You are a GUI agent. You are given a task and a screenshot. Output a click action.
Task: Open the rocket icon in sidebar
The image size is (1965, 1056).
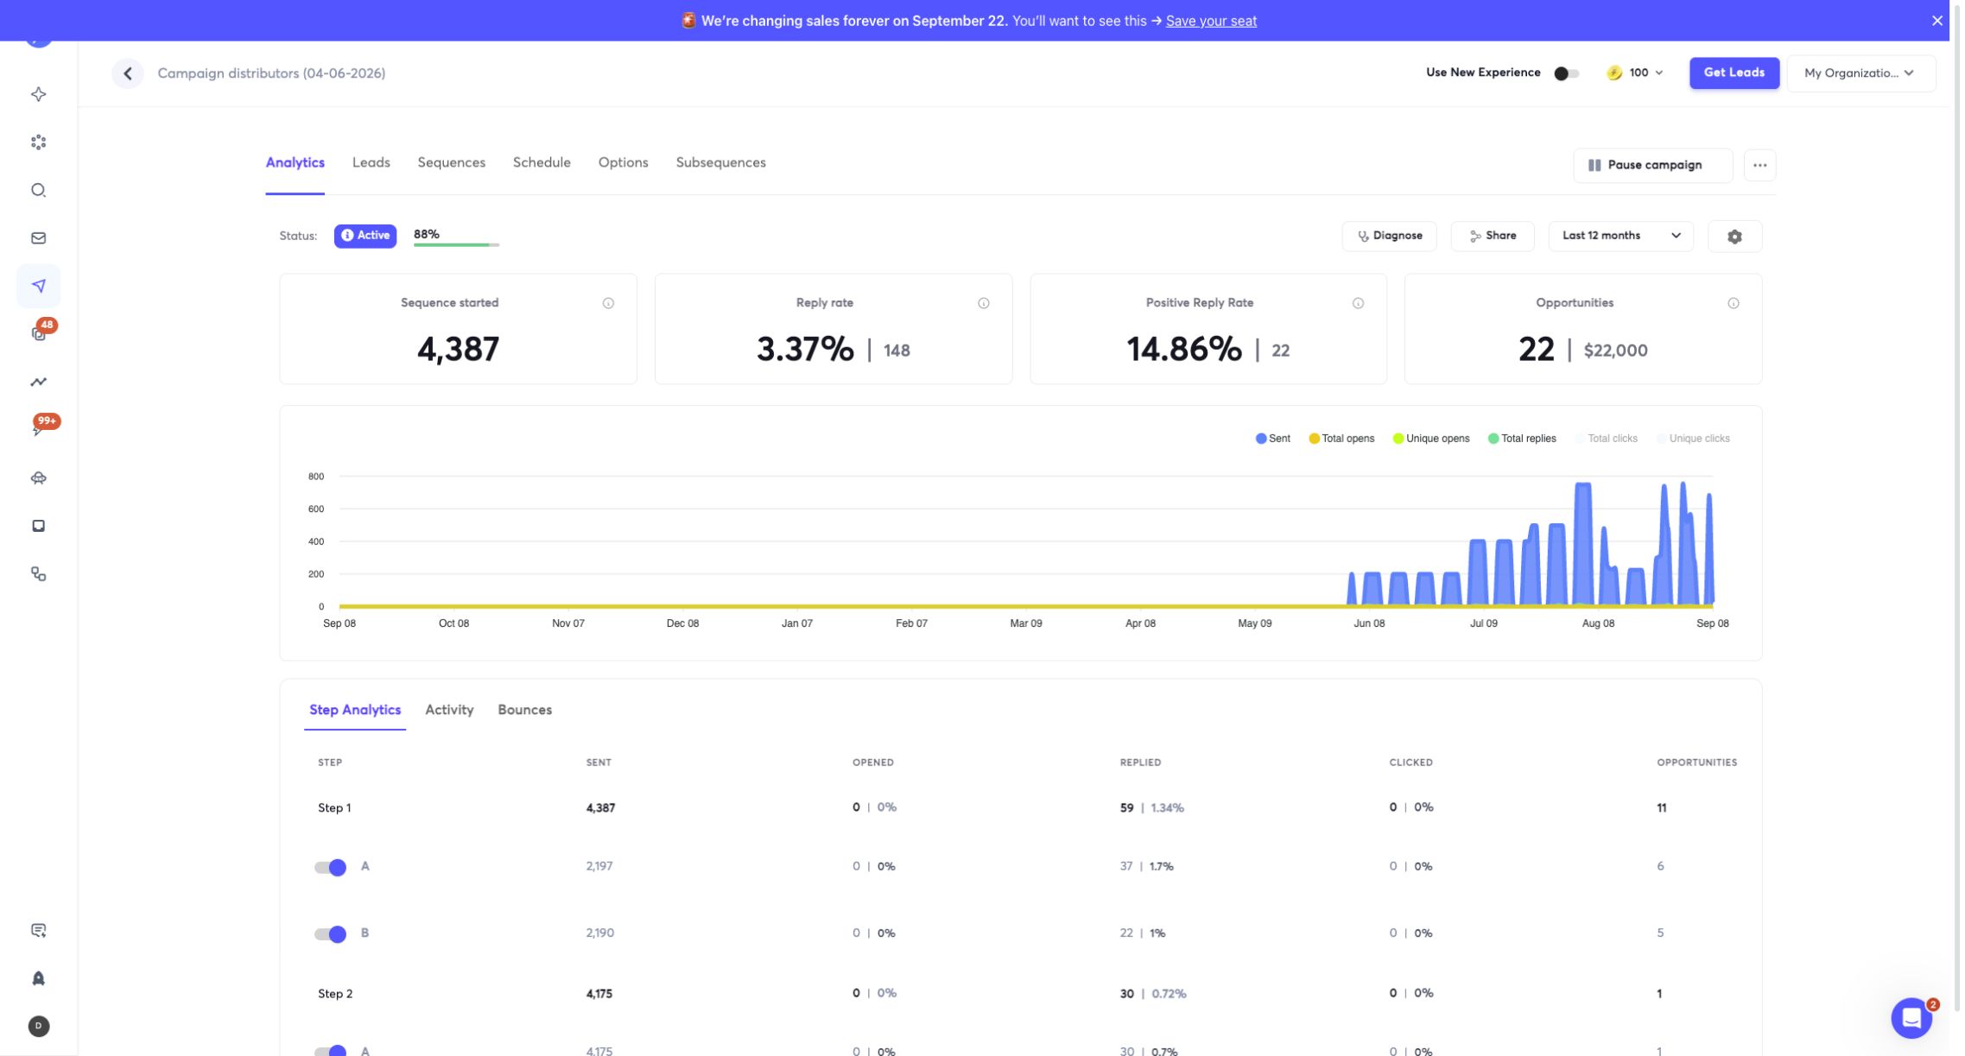pyautogui.click(x=38, y=978)
